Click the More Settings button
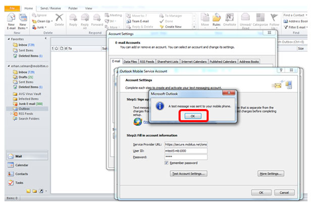 click(271, 174)
